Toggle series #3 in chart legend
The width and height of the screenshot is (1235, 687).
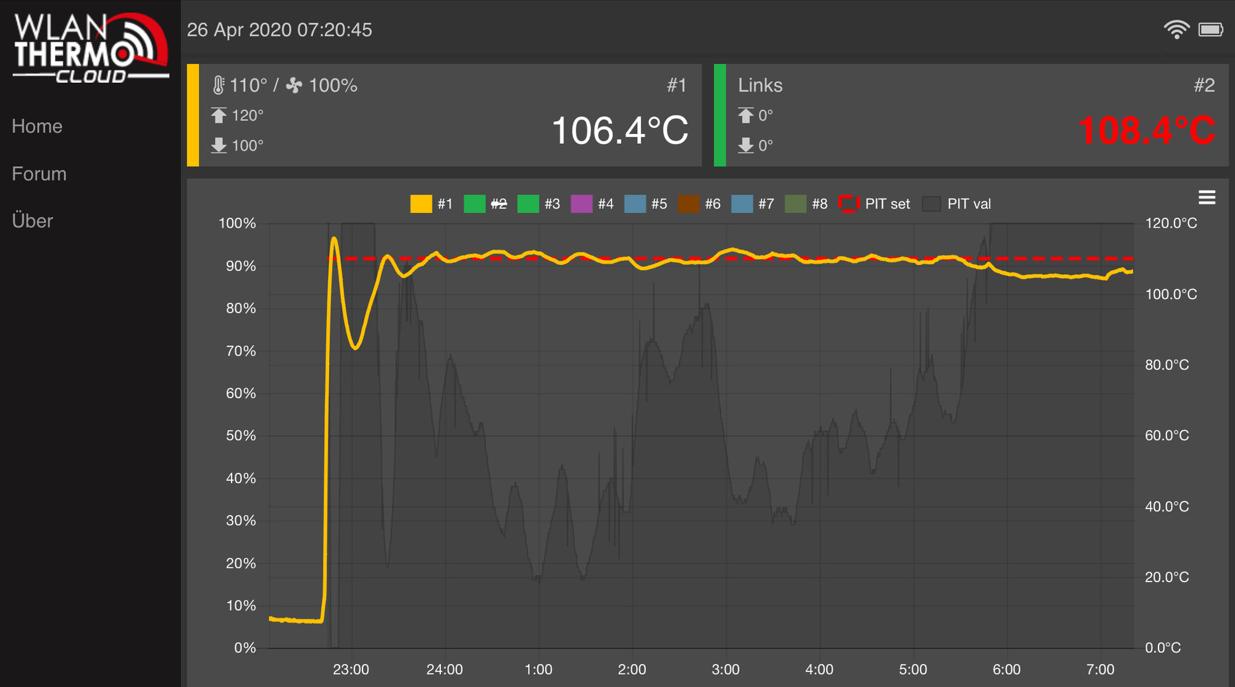(x=539, y=204)
